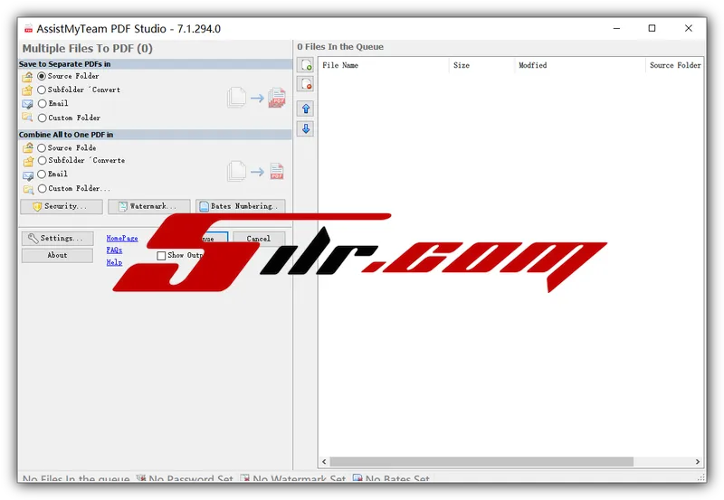The width and height of the screenshot is (724, 500).
Task: Click the No Password Set status icon
Action: point(141,478)
